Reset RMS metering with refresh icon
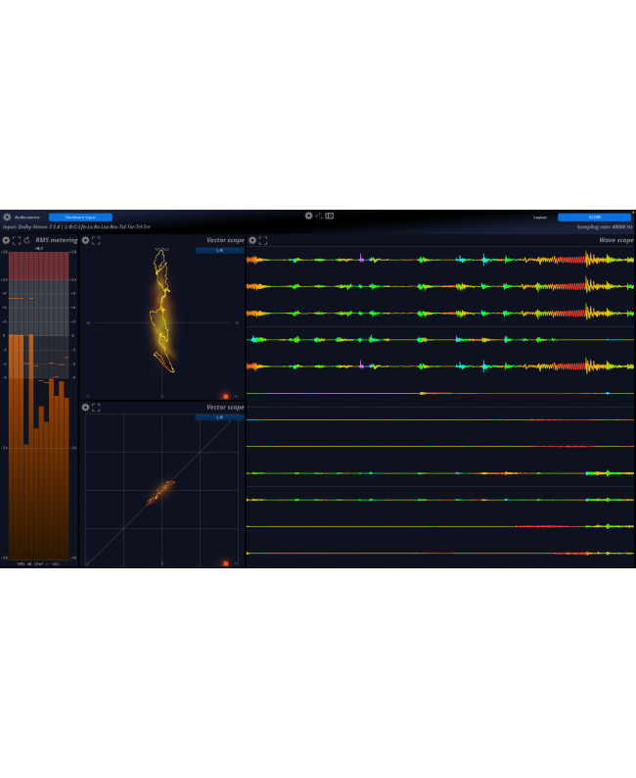636x778 pixels. coord(26,240)
